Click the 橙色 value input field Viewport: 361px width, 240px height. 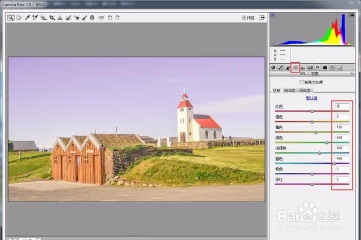point(342,117)
